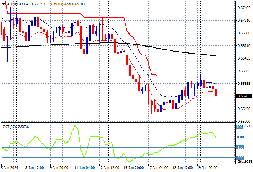Click the OHLC values 0.65839 0.65839 0.65658 0.65703
The height and width of the screenshot is (172, 253).
pyautogui.click(x=58, y=4)
